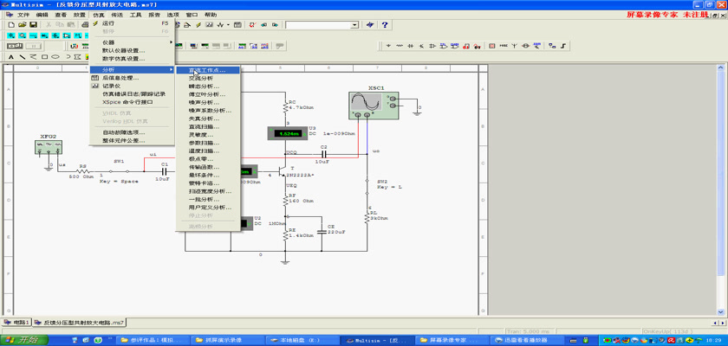Click 运行 in the simulation menu
728x346 pixels.
[x=132, y=23]
